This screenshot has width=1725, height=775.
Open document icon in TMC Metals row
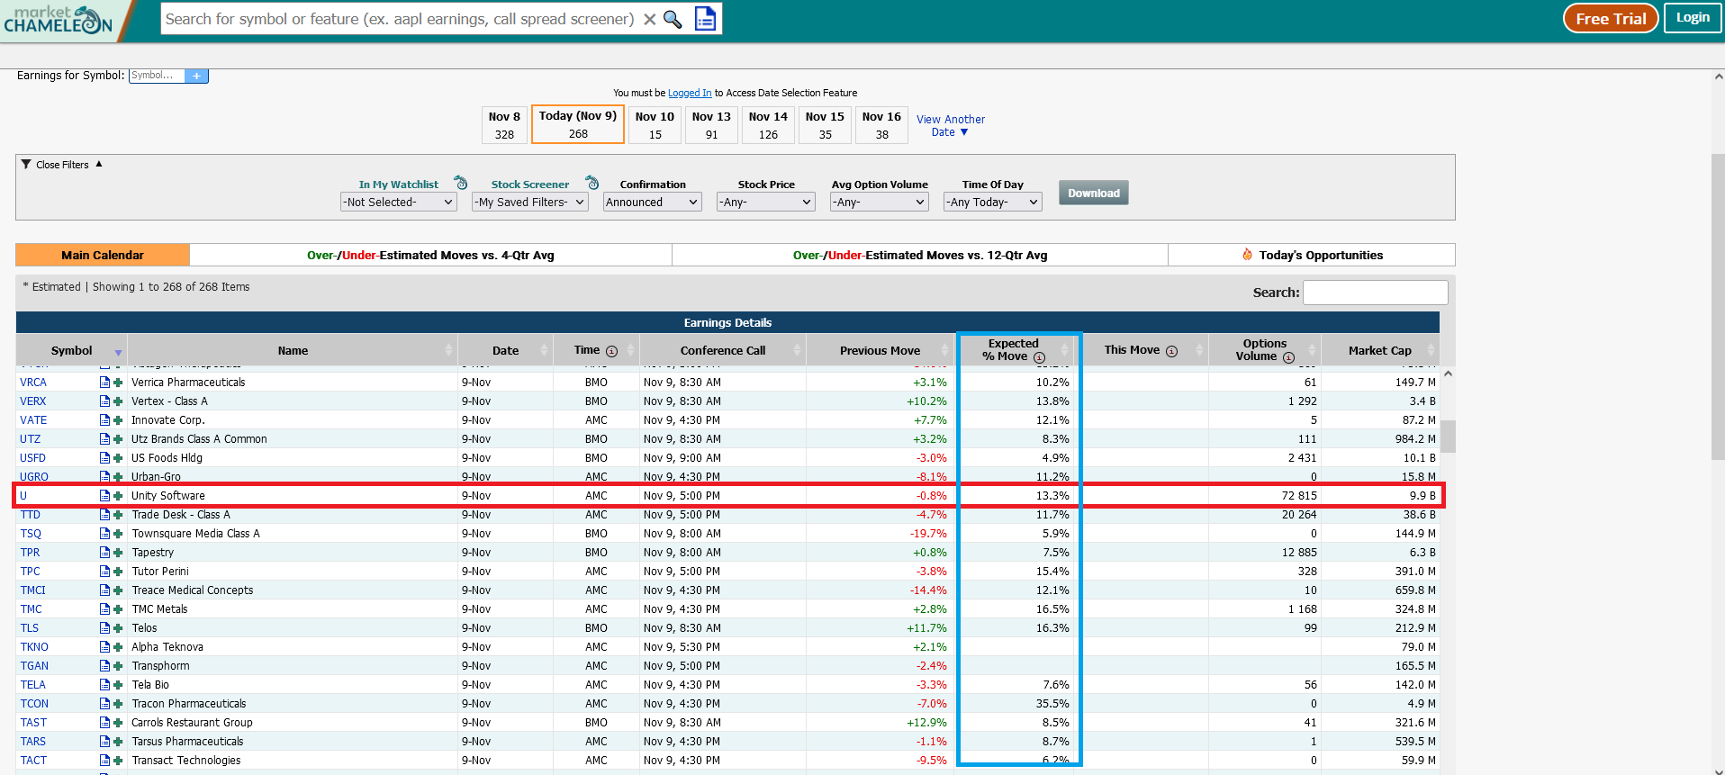(104, 609)
